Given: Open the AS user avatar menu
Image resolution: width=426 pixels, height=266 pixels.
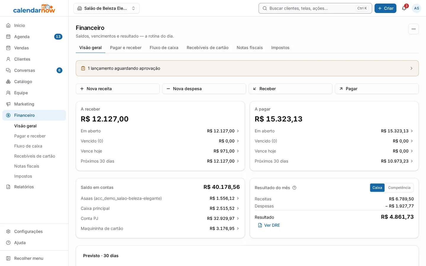Looking at the screenshot, I should coord(417,8).
